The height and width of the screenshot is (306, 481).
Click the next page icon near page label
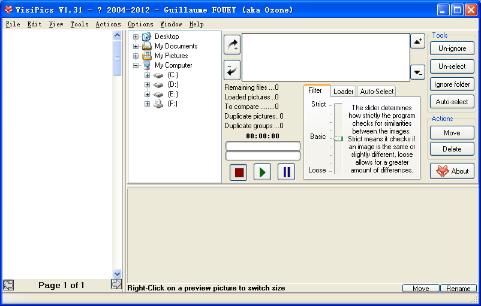pyautogui.click(x=116, y=284)
